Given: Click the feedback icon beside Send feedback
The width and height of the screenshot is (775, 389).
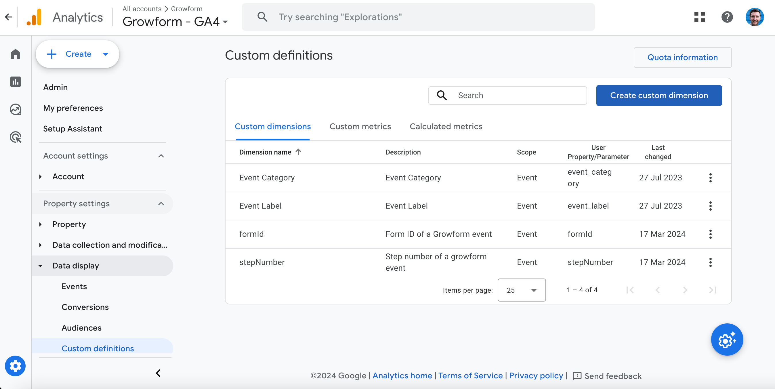Looking at the screenshot, I should pos(577,376).
